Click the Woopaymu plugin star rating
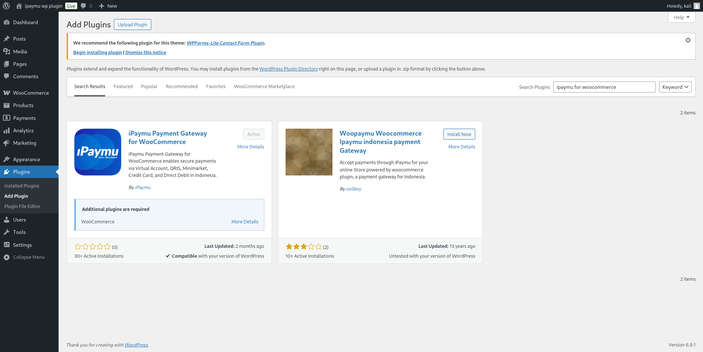 pos(304,247)
